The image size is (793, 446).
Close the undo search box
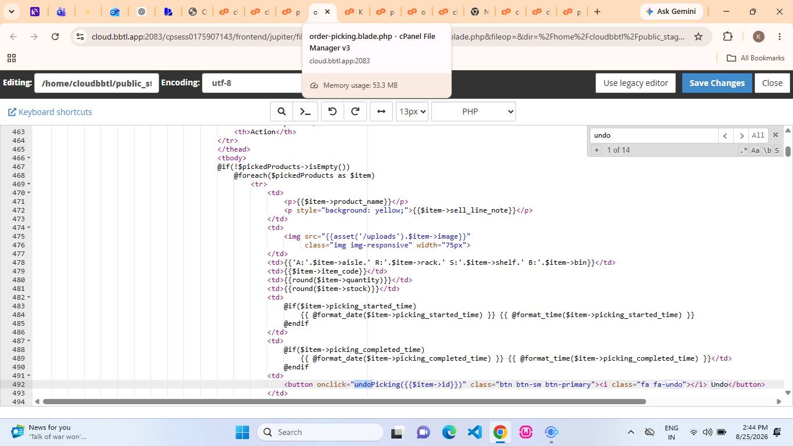coord(775,135)
